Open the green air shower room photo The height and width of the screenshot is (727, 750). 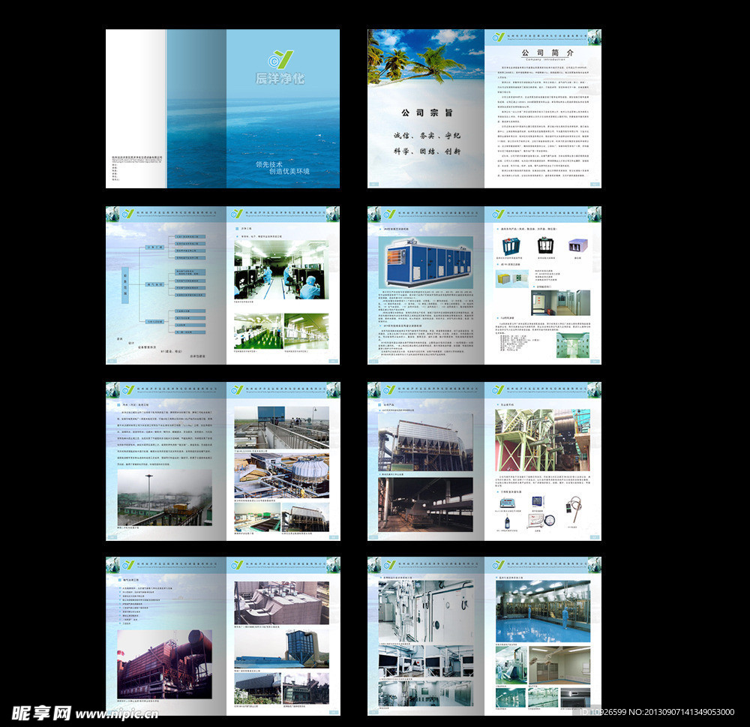(573, 345)
